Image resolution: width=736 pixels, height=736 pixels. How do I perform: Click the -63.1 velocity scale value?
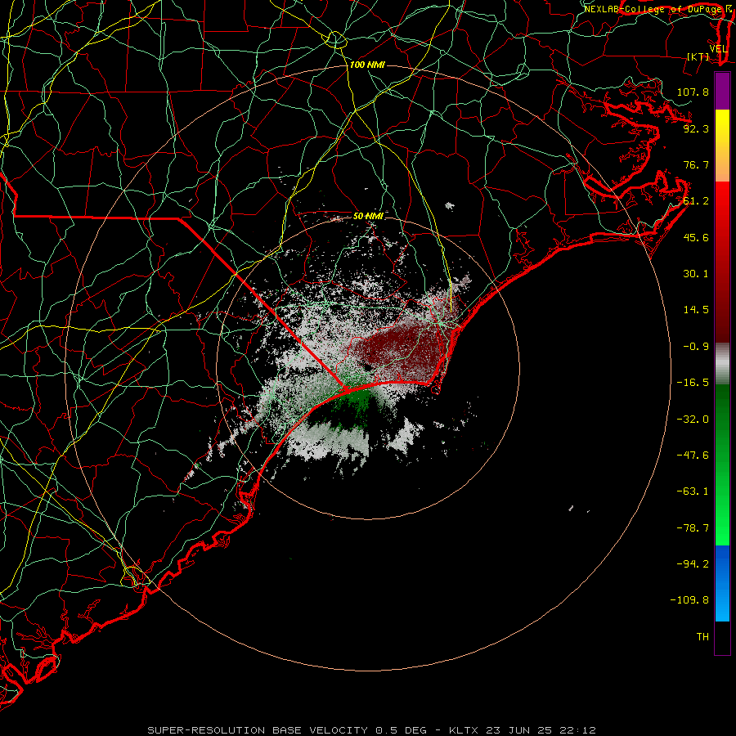[693, 491]
